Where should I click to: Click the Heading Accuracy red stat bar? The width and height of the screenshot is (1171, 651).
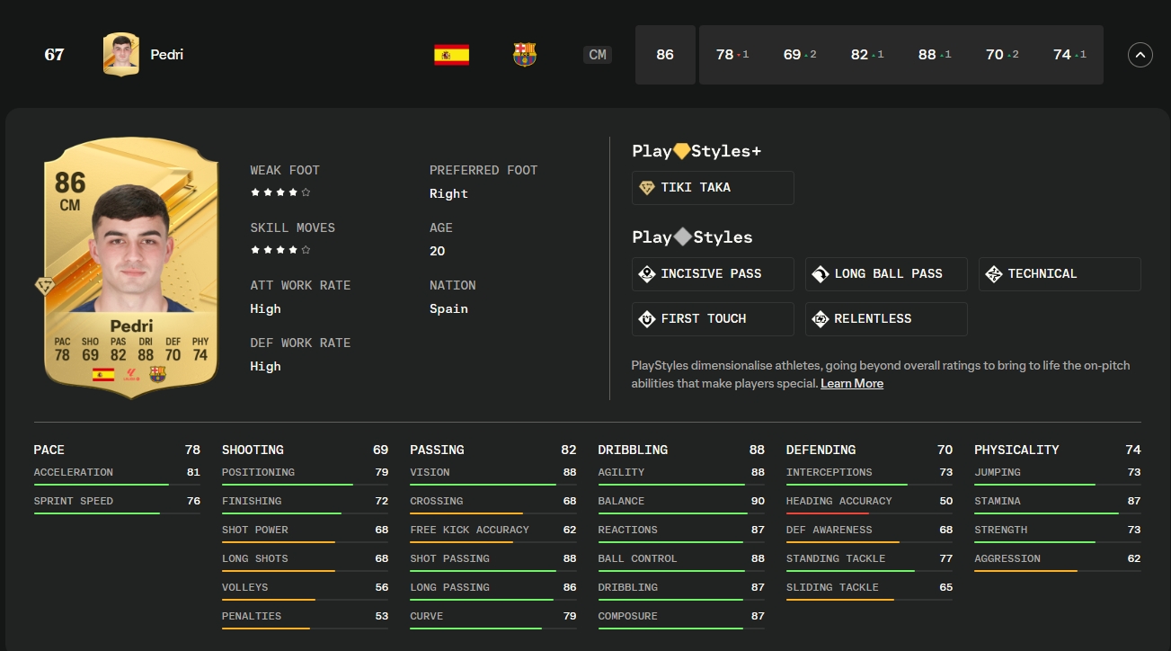coord(869,513)
